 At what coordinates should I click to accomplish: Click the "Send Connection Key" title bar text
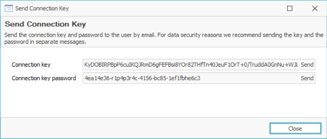point(42,9)
